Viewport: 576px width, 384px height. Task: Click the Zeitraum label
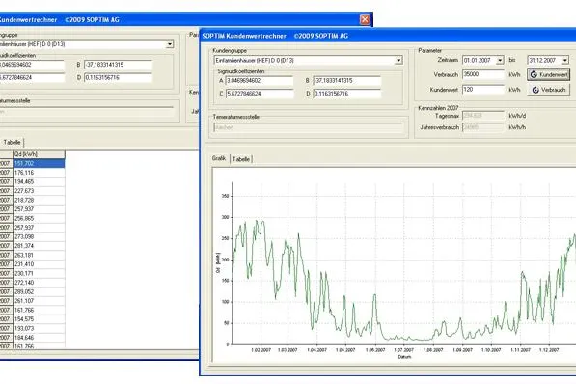coord(448,60)
